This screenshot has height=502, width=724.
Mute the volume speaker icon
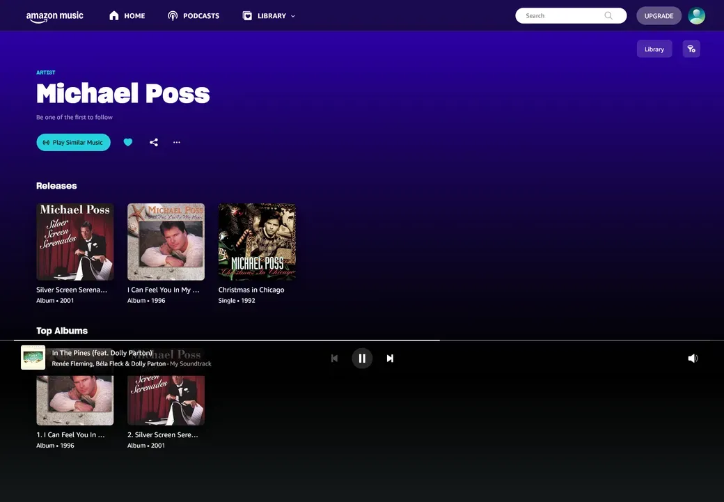coord(693,358)
